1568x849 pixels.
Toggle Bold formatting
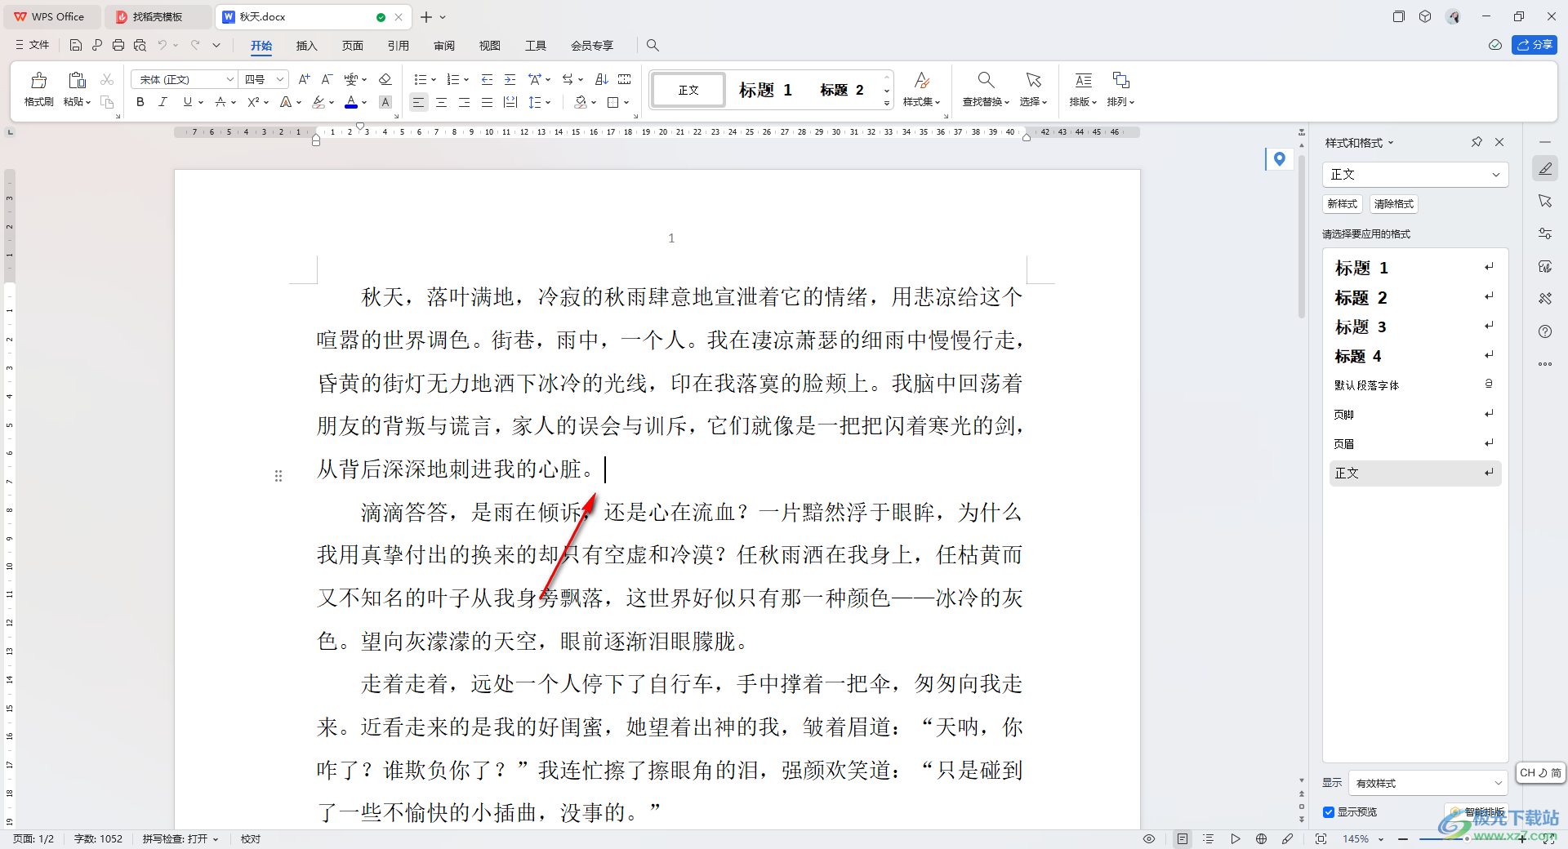click(x=140, y=102)
